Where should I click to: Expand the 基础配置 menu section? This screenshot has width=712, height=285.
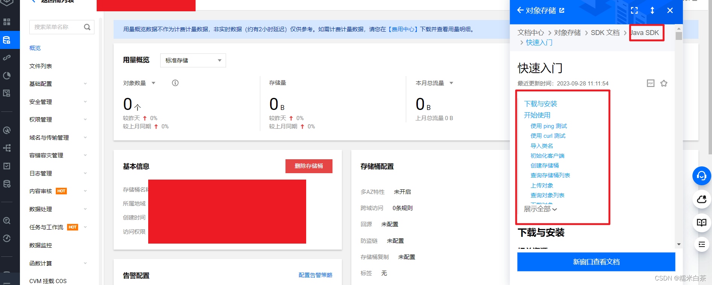[58, 84]
